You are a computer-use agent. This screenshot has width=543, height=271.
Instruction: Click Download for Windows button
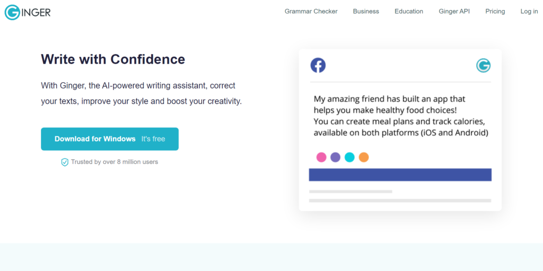(110, 139)
